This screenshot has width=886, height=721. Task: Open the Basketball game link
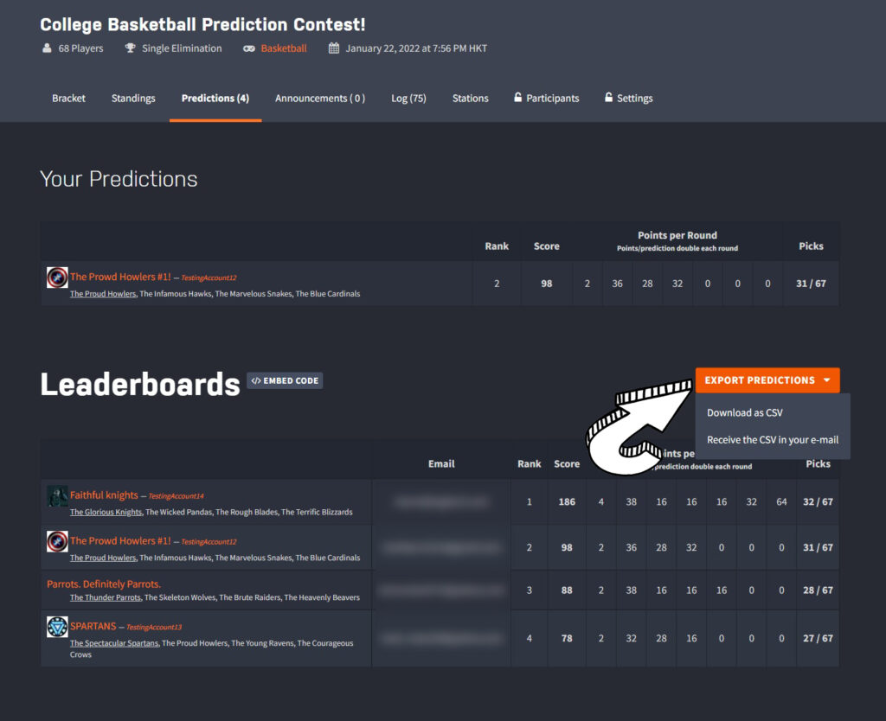click(x=284, y=48)
